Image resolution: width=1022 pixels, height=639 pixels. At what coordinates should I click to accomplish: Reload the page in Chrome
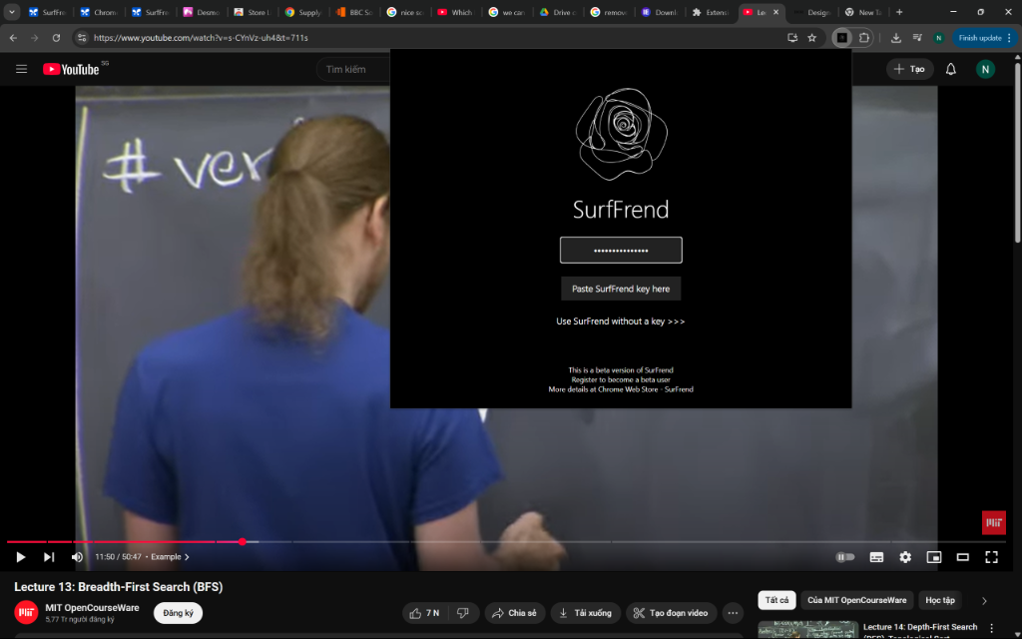pos(56,38)
